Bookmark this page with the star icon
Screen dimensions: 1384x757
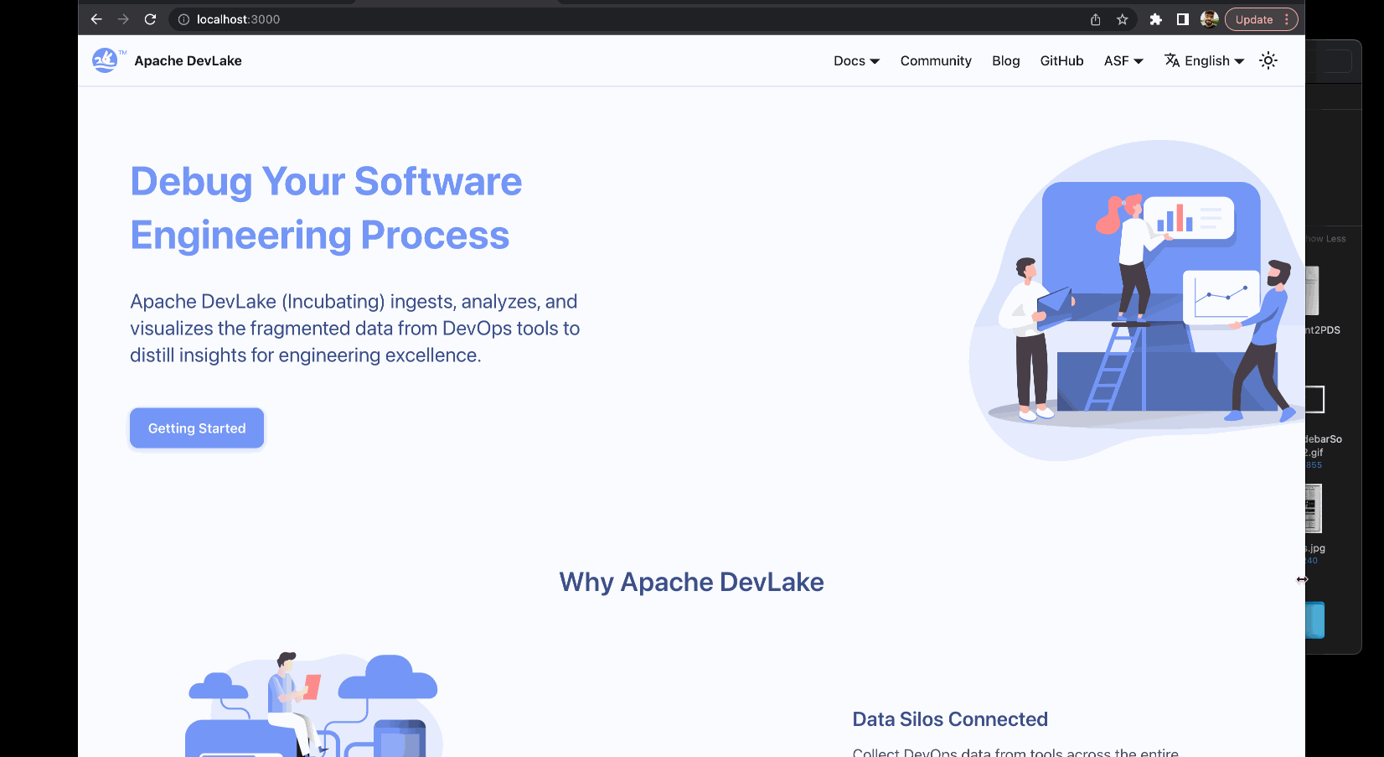(1123, 19)
